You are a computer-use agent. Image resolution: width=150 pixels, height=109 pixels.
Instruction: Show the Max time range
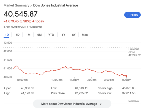[85, 35]
